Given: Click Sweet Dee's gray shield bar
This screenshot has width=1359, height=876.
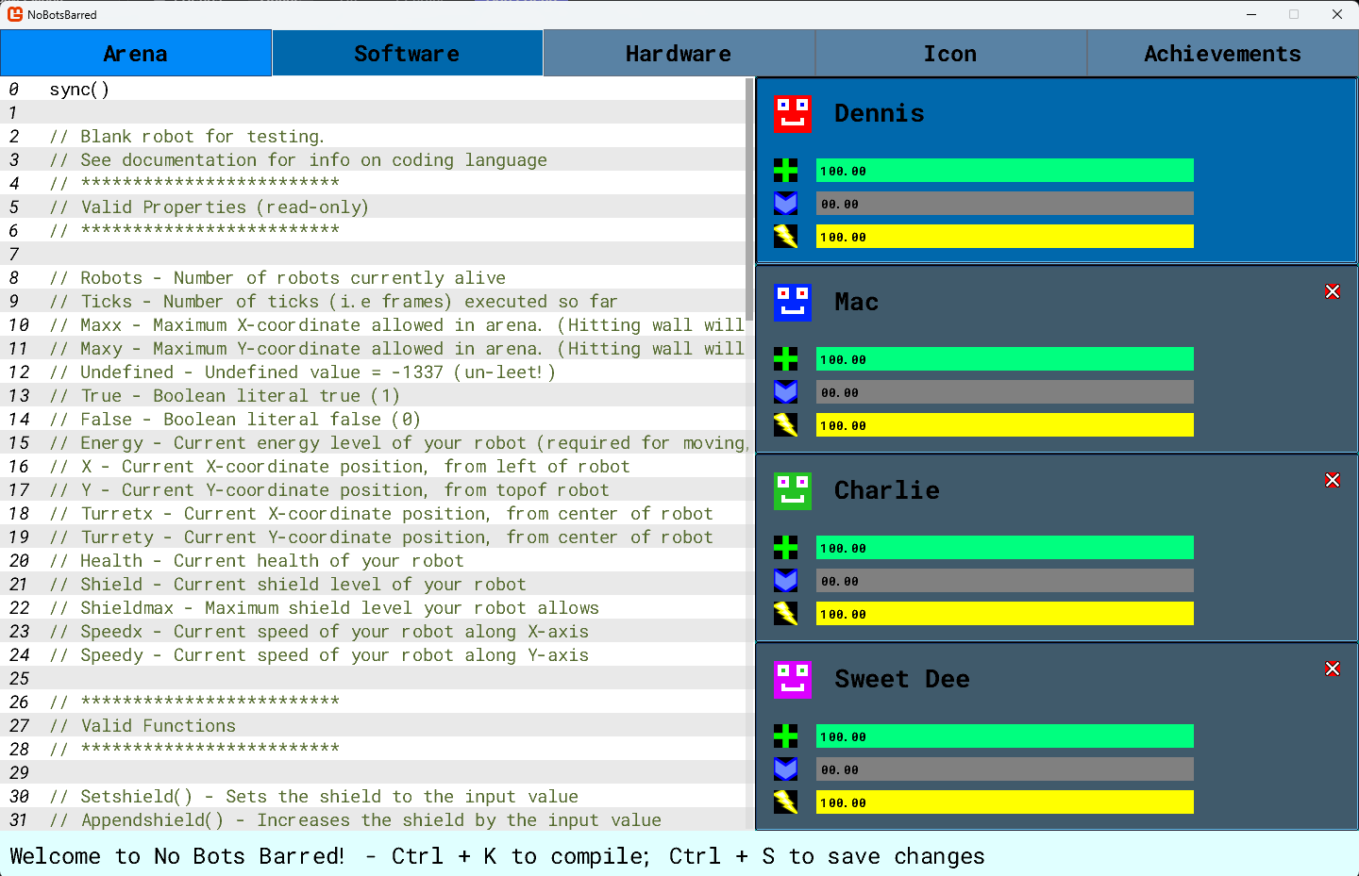Looking at the screenshot, I should click(x=1005, y=769).
